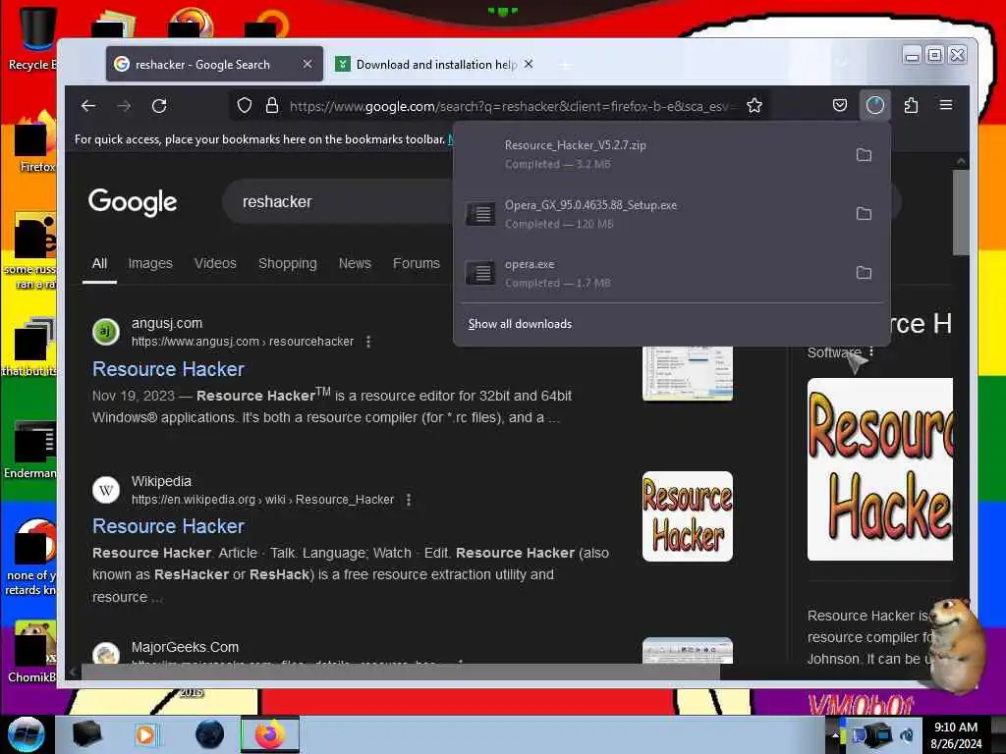This screenshot has height=754, width=1006.
Task: Click Show all downloads
Action: coord(520,324)
